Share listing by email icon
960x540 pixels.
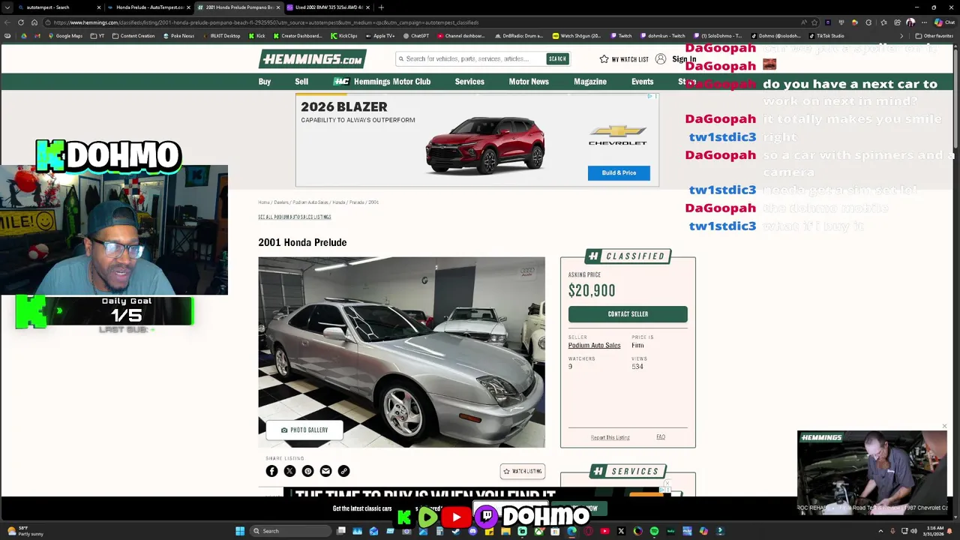pos(325,471)
